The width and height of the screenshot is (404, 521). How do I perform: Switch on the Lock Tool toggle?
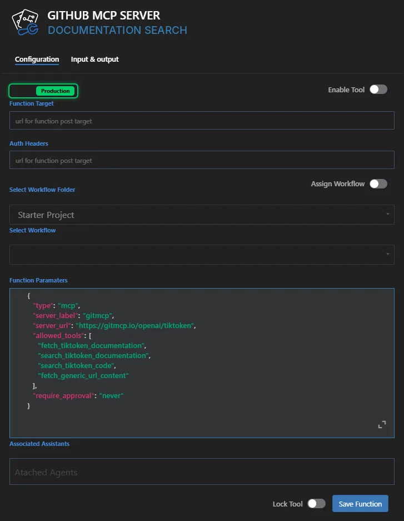(316, 503)
